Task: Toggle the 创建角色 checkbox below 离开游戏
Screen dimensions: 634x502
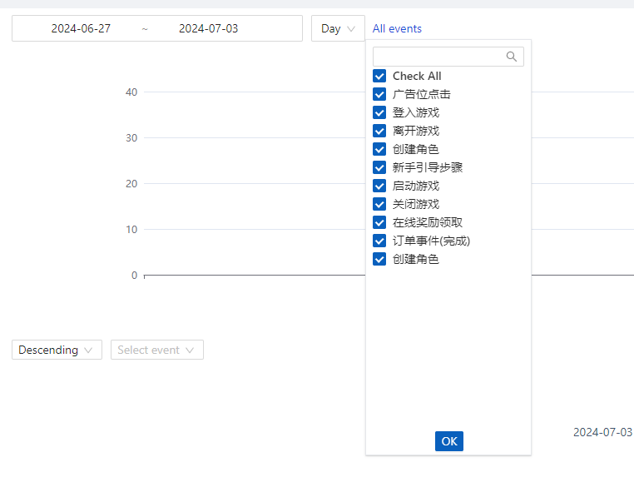Action: click(x=379, y=149)
